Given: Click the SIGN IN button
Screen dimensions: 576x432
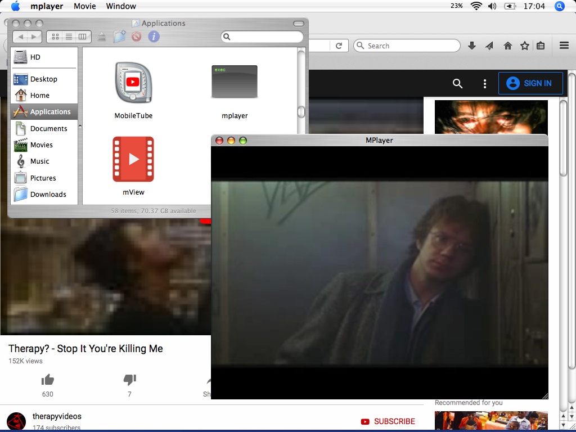Looking at the screenshot, I should pos(530,83).
